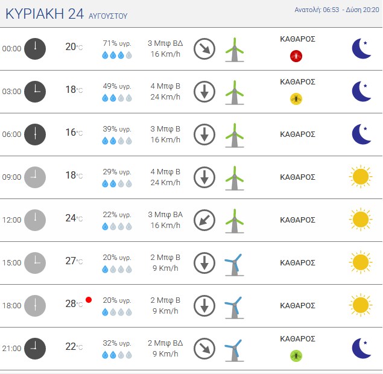Click the ΚΥΡΙΑΚΗ 24 day heading
Viewport: 383px width, 374px height.
point(45,14)
